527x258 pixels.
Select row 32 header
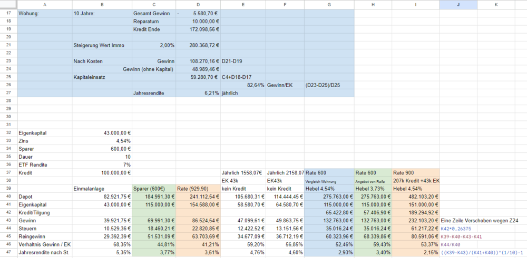point(8,133)
